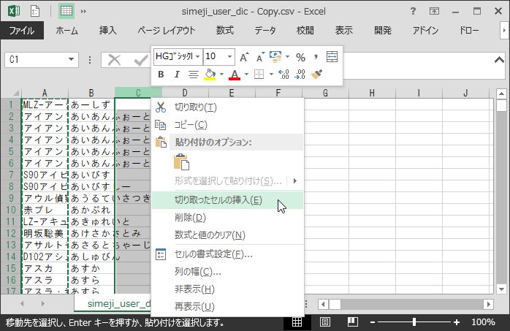Choose 再表示(U) in context menu
Viewport: 510px width, 331px height.
[228, 306]
